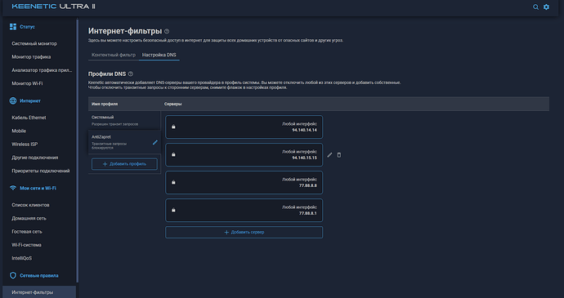
Task: Click lock icon on 94.140.14.14 server
Action: 173,127
